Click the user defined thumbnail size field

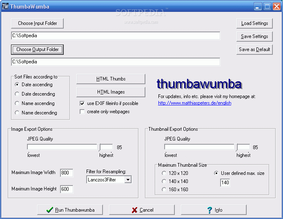pyautogui.click(x=225, y=183)
